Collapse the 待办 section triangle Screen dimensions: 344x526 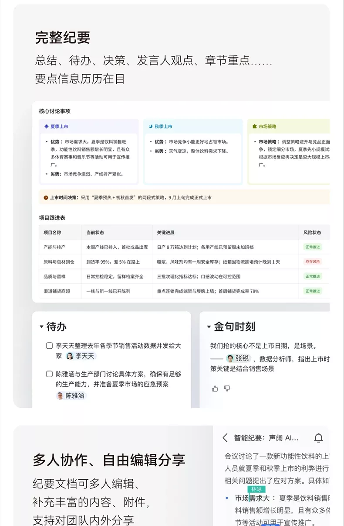click(41, 327)
